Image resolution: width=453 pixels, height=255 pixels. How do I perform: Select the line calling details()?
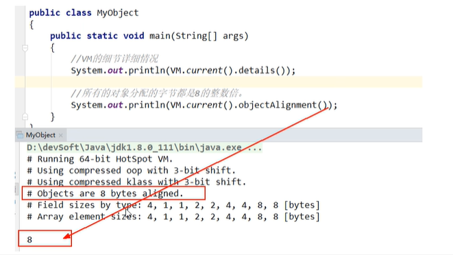pyautogui.click(x=183, y=71)
